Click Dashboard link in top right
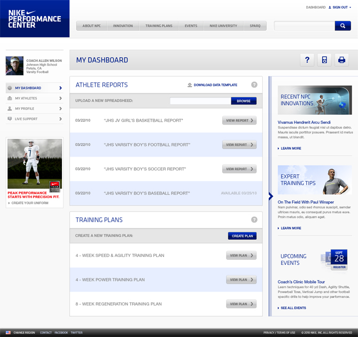The width and height of the screenshot is (358, 337). pos(316,7)
